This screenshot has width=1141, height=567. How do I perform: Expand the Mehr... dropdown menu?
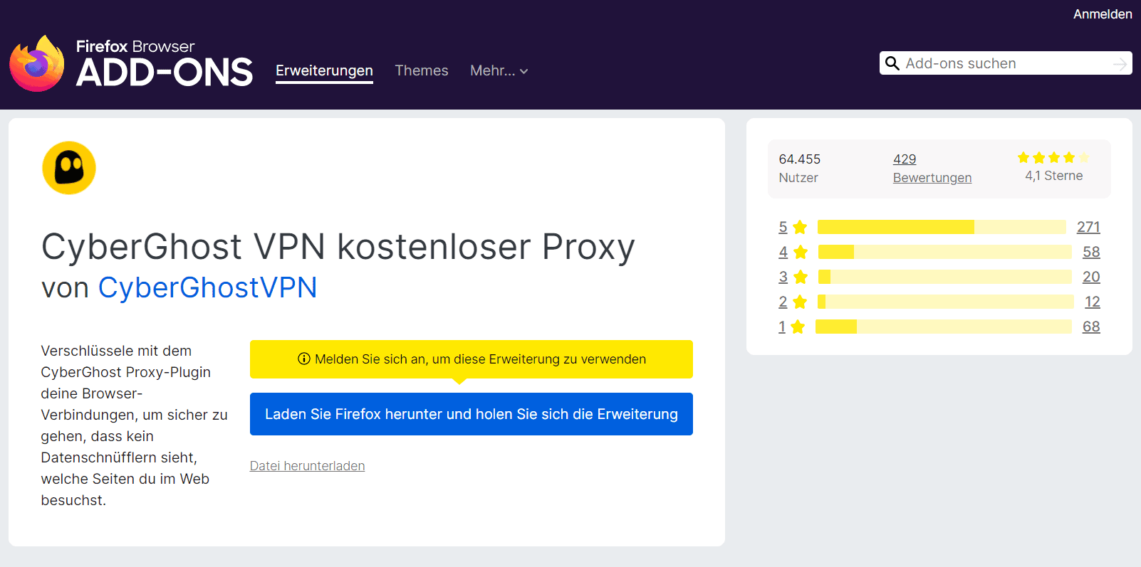click(x=499, y=70)
